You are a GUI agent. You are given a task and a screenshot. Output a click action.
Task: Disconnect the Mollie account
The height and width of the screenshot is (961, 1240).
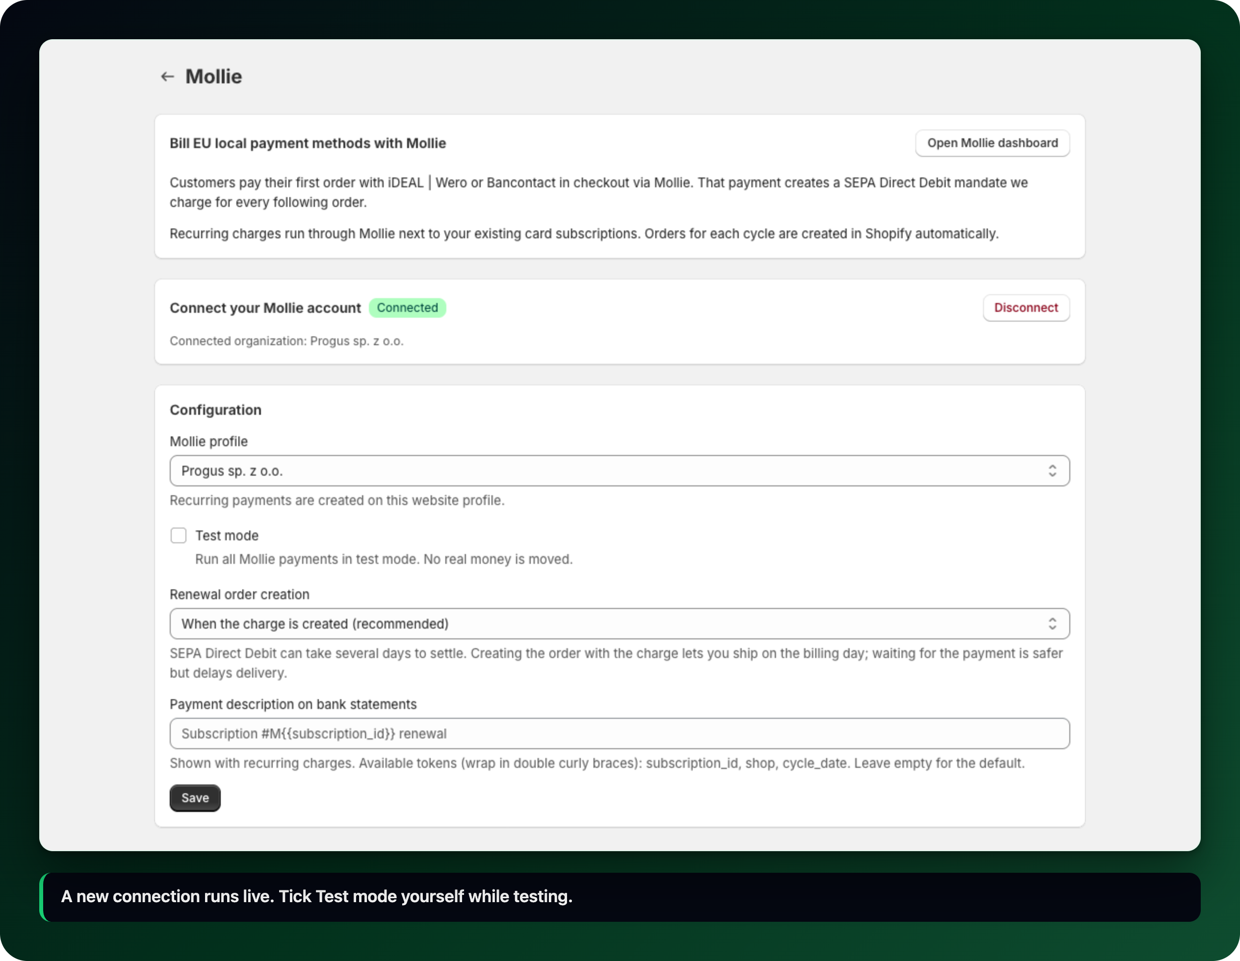pyautogui.click(x=1026, y=307)
